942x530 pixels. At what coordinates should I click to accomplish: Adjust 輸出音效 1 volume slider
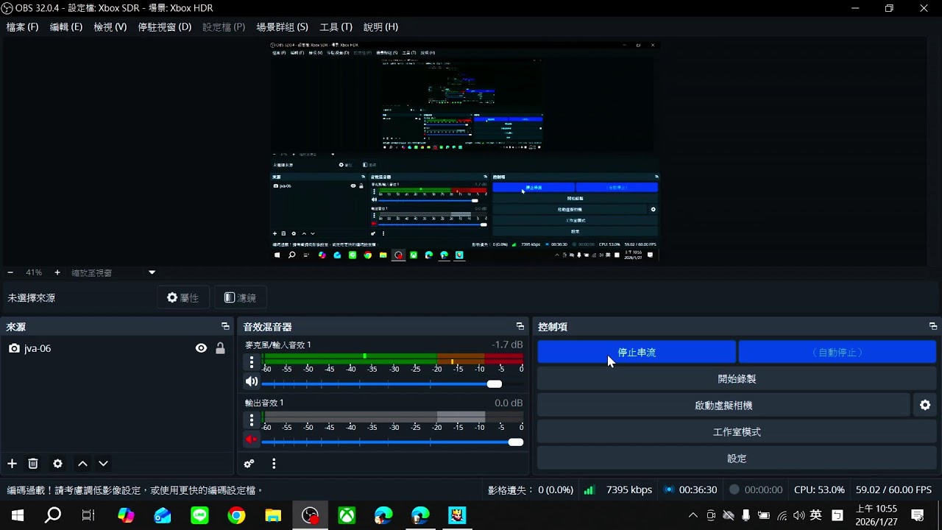392,442
